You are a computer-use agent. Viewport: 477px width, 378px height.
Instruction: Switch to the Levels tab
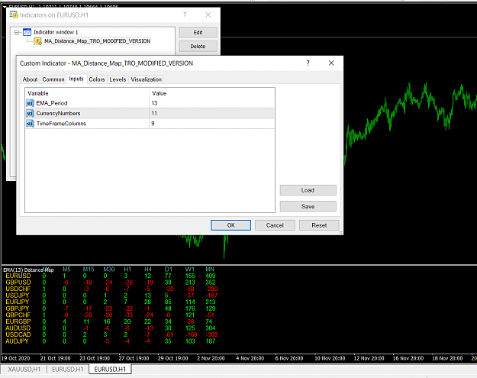(x=118, y=79)
